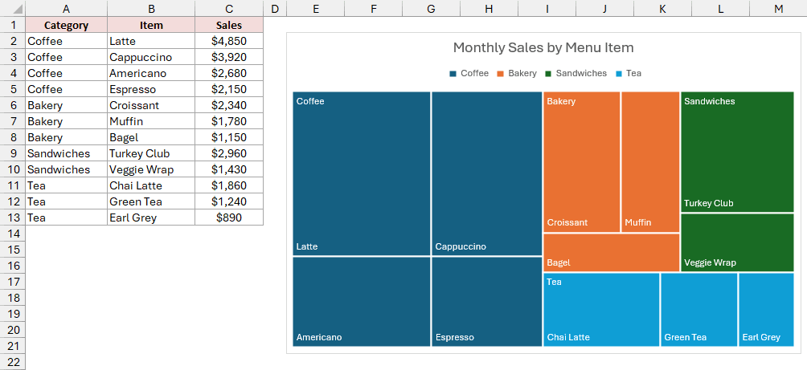807x370 pixels.
Task: Click the Muffin cell in column B
Action: click(x=151, y=121)
